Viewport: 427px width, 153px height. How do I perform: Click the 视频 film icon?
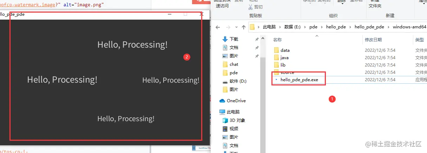point(225,128)
